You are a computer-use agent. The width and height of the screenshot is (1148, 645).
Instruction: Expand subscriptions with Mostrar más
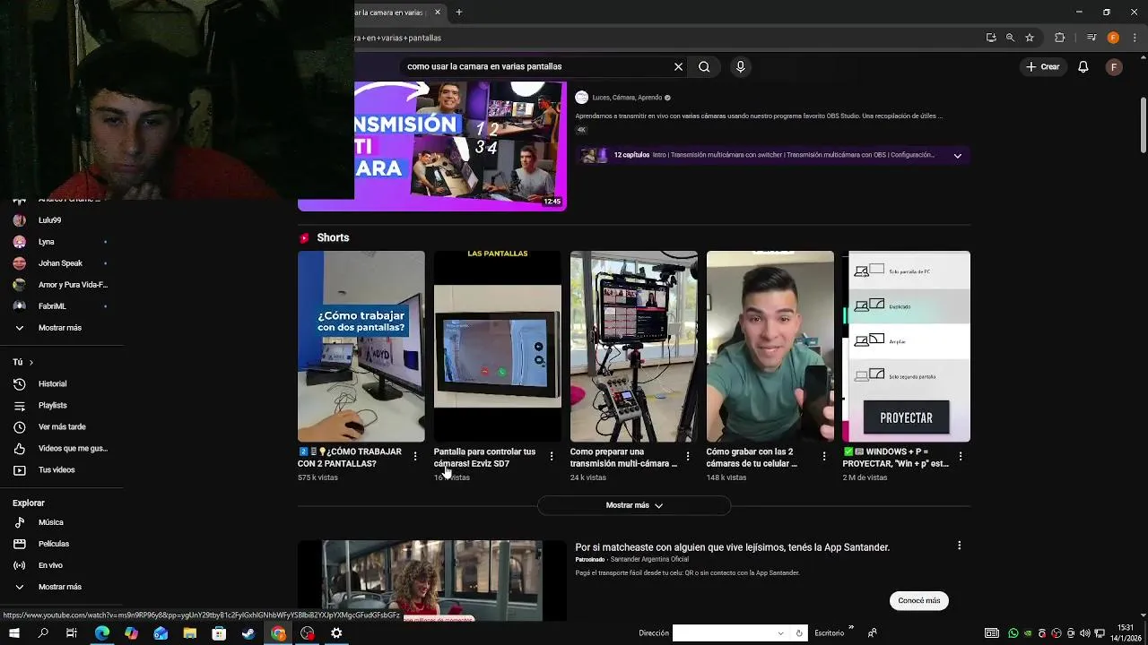[x=59, y=328]
